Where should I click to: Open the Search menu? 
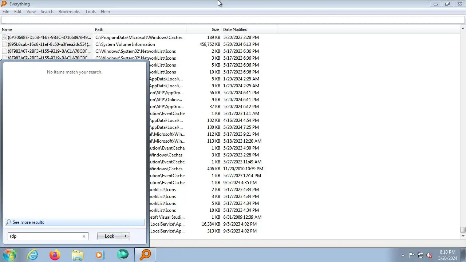(47, 12)
